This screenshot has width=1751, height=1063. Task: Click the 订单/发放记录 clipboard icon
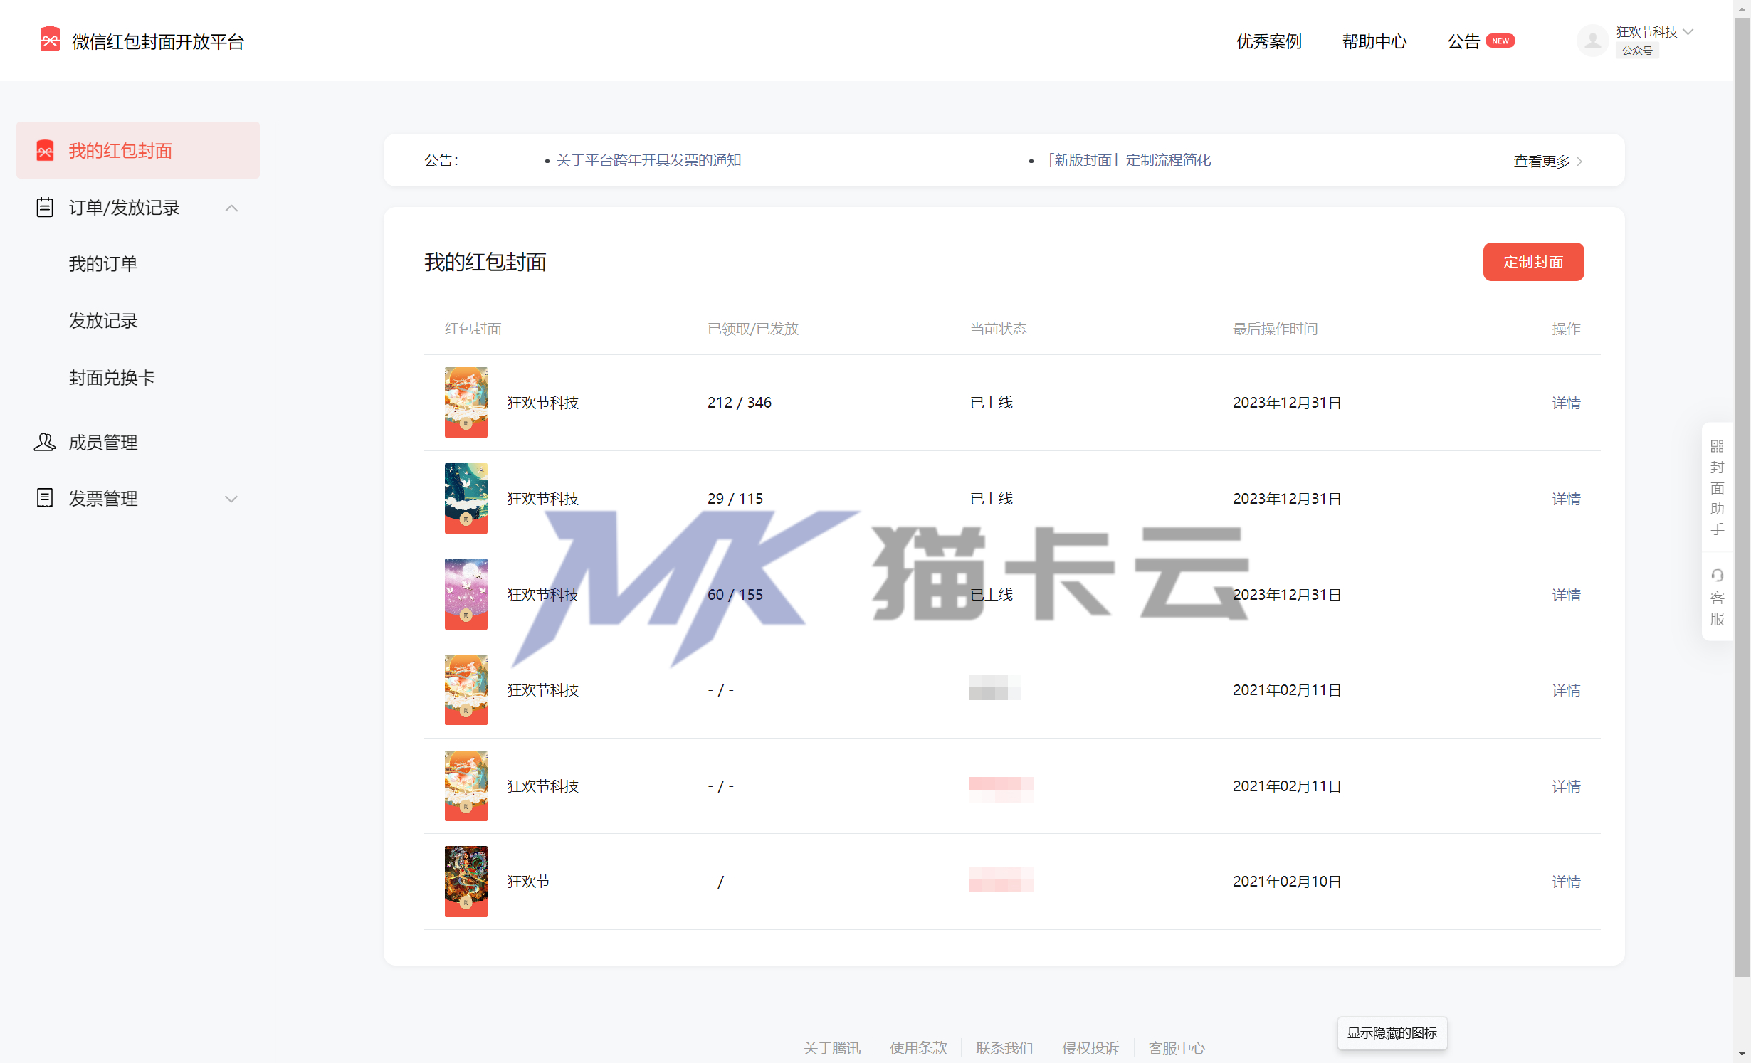(x=45, y=207)
